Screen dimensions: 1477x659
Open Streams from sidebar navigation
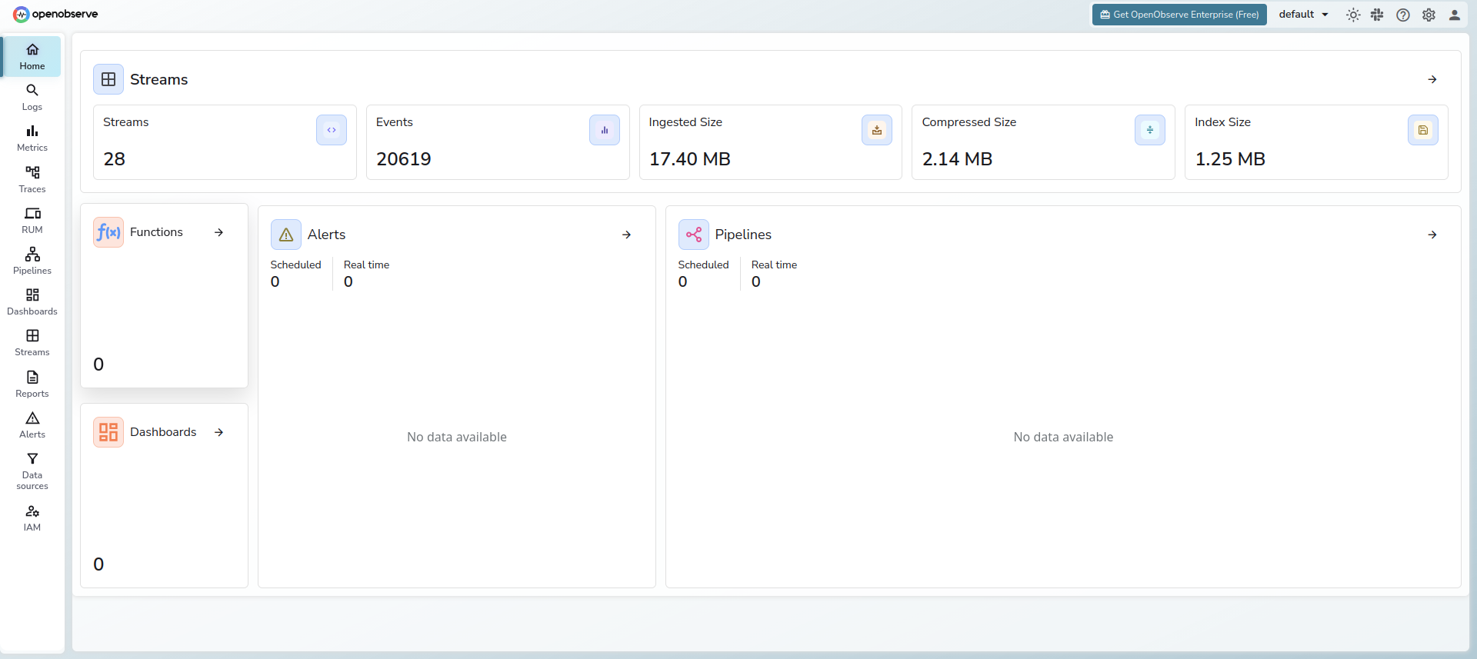coord(32,343)
